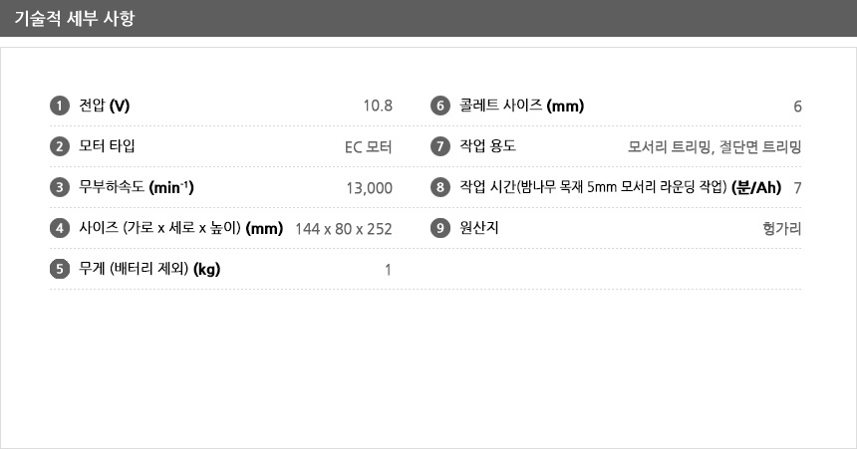857x449 pixels.
Task: Click the 헝가리 origin value
Action: [x=782, y=228]
